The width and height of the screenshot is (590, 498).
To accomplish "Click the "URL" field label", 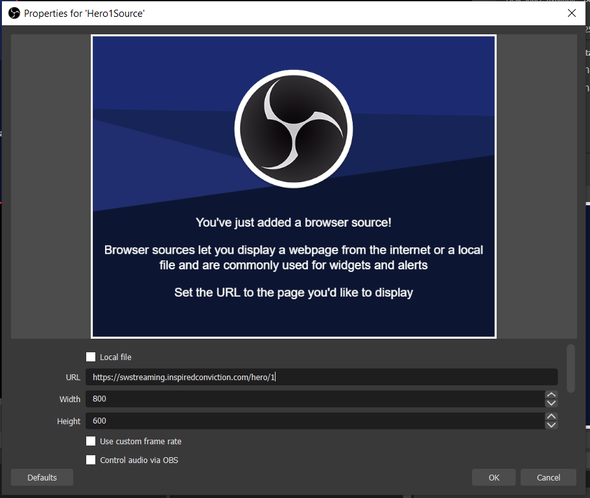I will [x=73, y=378].
